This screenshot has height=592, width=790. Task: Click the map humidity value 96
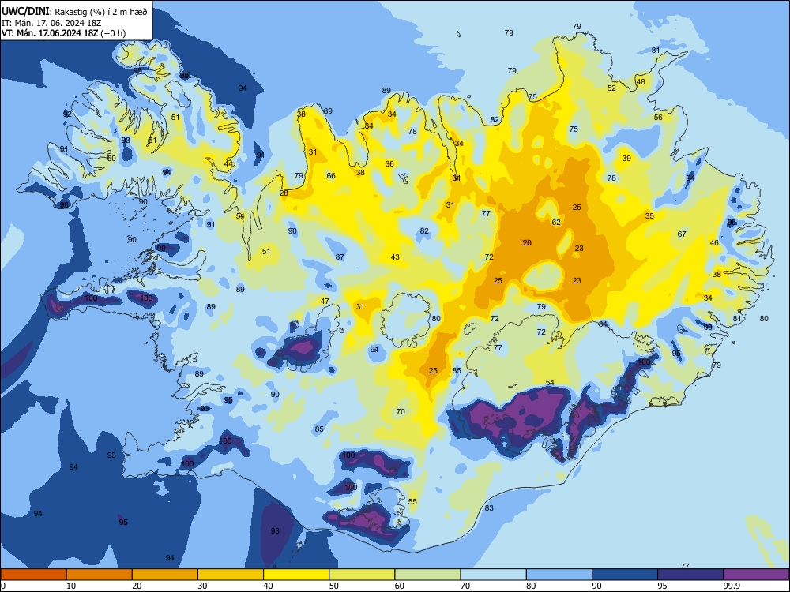[x=732, y=222]
